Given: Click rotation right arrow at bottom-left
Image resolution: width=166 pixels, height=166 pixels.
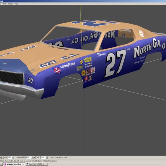Looking at the screenshot, I should click(x=3, y=158).
